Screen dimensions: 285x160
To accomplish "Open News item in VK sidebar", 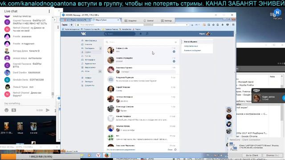I will (88, 44).
